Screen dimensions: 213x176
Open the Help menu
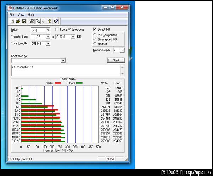31,15
